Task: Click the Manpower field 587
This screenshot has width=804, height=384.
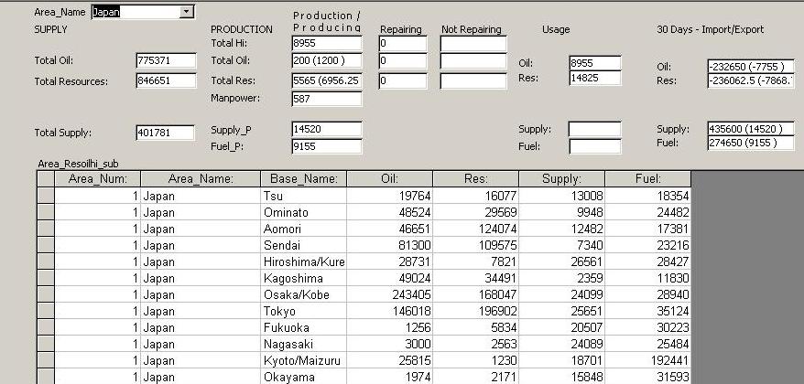Action: click(x=327, y=99)
